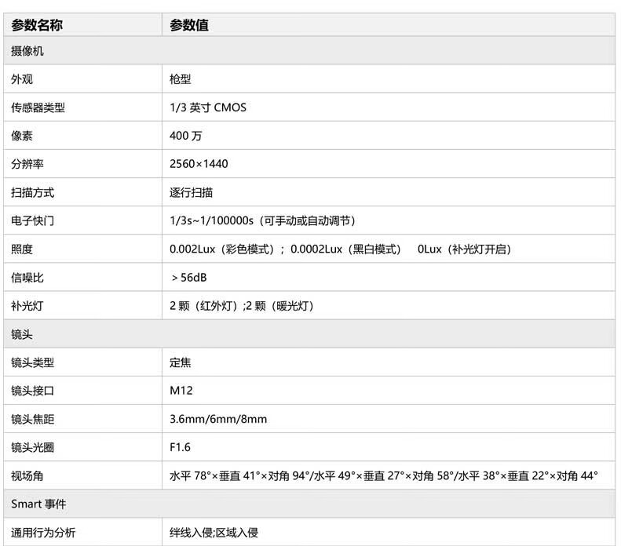Click the 定焦 lens type value
The width and height of the screenshot is (621, 546).
pyautogui.click(x=181, y=362)
